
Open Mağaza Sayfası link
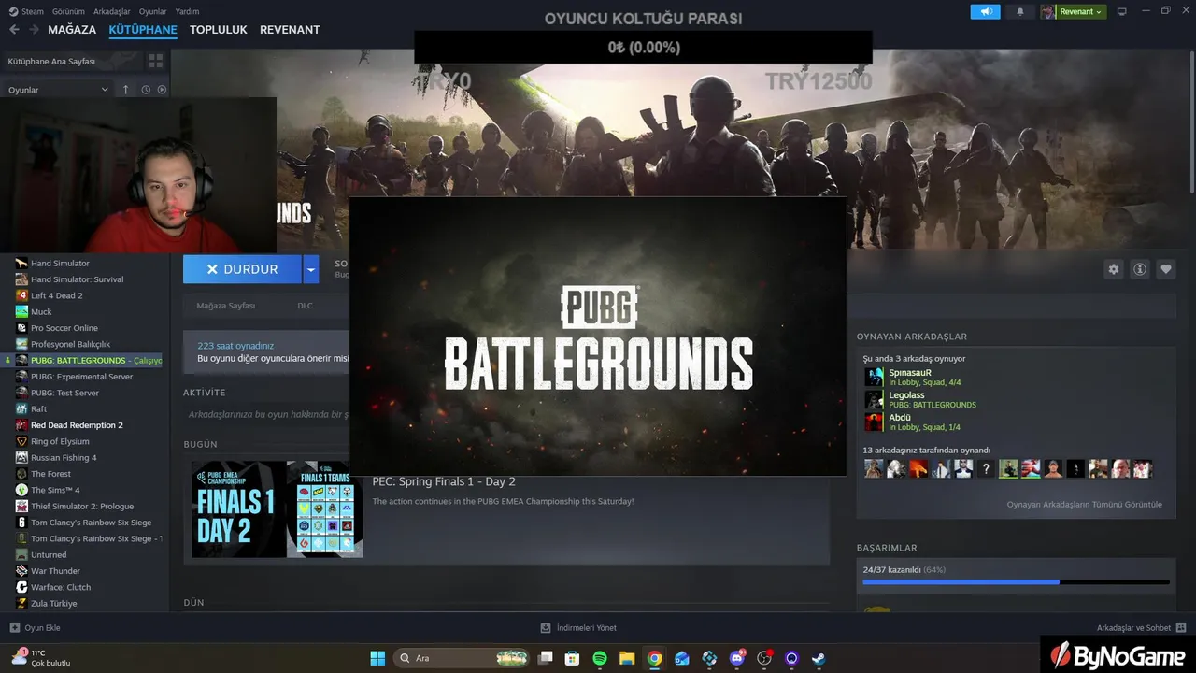pyautogui.click(x=225, y=306)
